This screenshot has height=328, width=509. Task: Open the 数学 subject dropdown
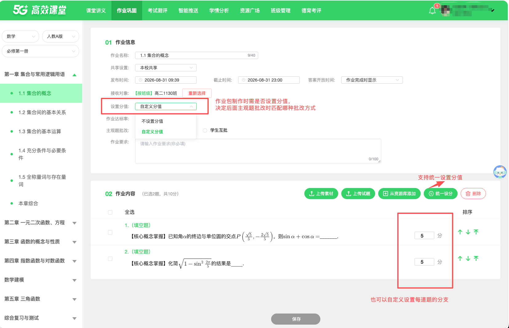[x=20, y=36]
